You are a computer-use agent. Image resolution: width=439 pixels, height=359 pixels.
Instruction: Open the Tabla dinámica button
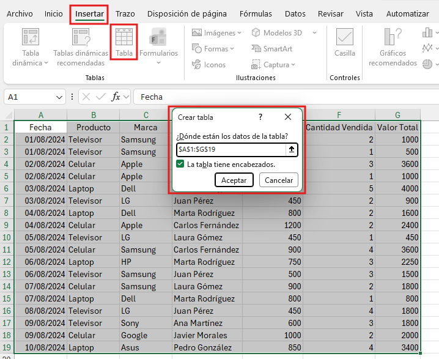click(30, 46)
